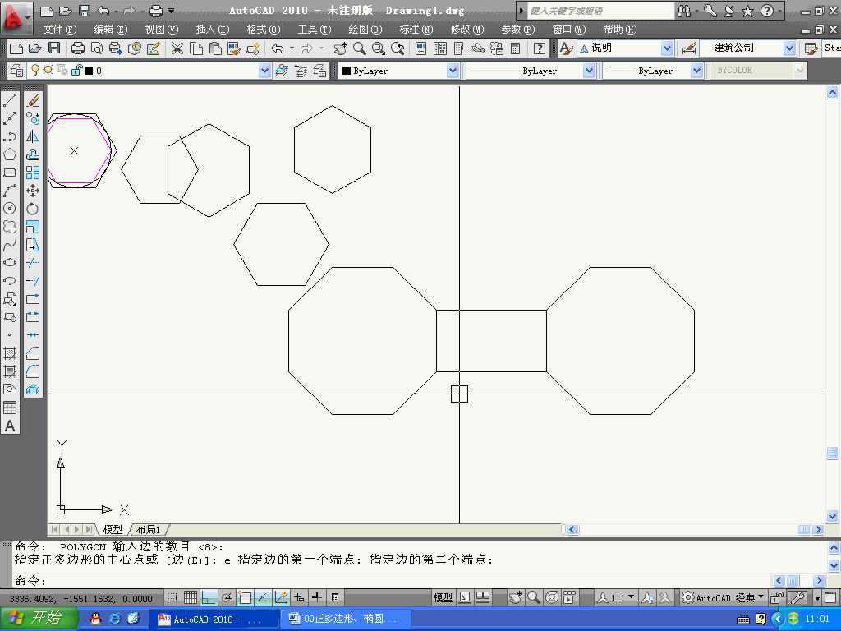Select the Polygon draw tool
Viewport: 841px width, 631px height.
pyautogui.click(x=10, y=154)
